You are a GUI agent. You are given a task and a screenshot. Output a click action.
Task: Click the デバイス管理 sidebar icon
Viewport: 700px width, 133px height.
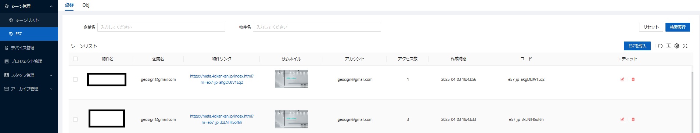6,48
